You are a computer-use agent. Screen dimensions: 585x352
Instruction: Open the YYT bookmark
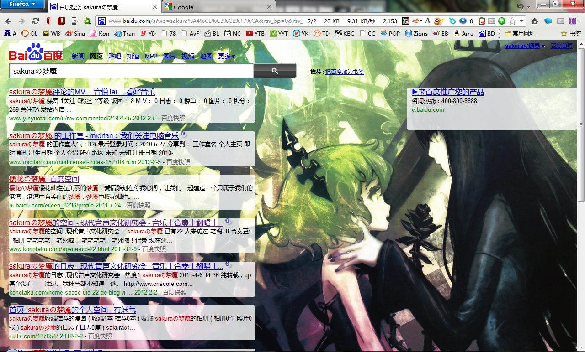279,33
